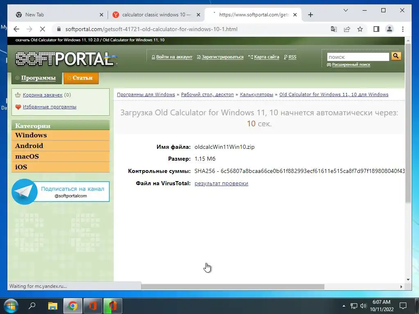419x314 pixels.
Task: Select the macOS category
Action: (61, 157)
